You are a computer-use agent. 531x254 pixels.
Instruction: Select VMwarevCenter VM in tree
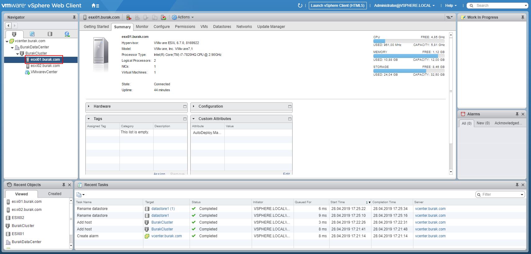click(x=44, y=72)
